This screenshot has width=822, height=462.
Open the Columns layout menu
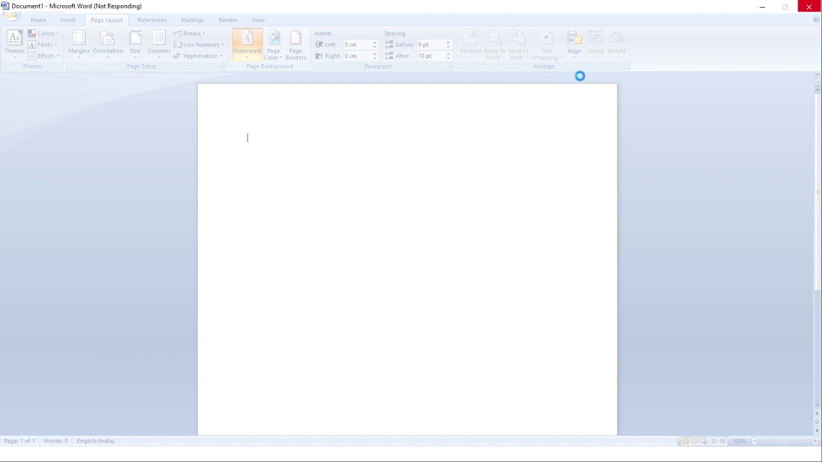(x=159, y=44)
